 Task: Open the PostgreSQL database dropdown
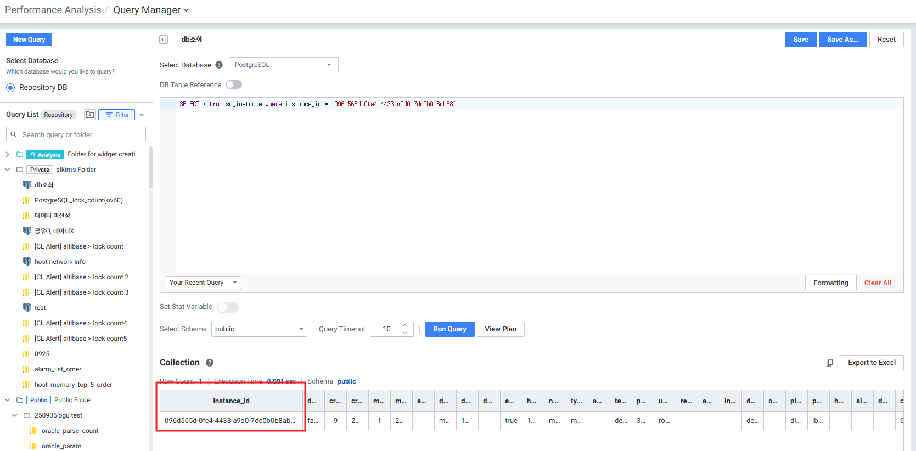pos(283,65)
